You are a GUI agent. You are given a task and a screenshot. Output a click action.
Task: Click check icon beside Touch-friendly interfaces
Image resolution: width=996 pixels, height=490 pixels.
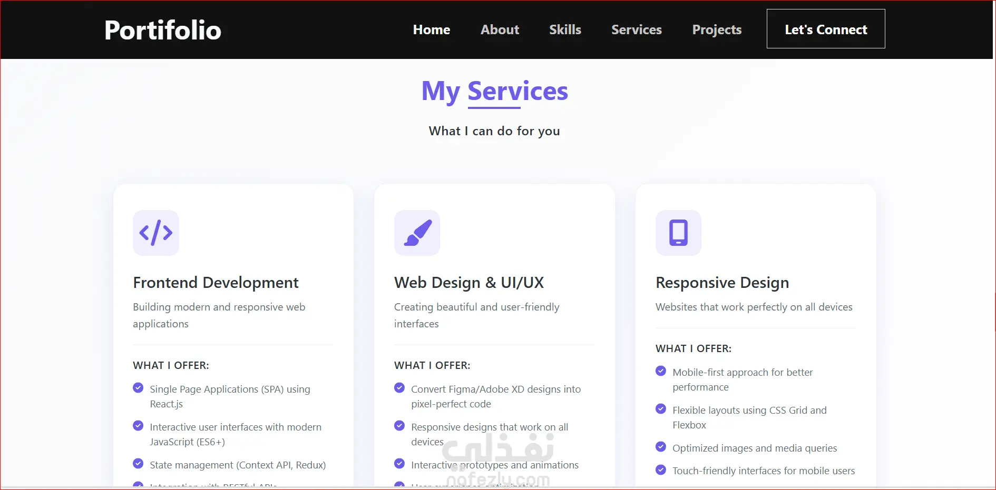(661, 469)
